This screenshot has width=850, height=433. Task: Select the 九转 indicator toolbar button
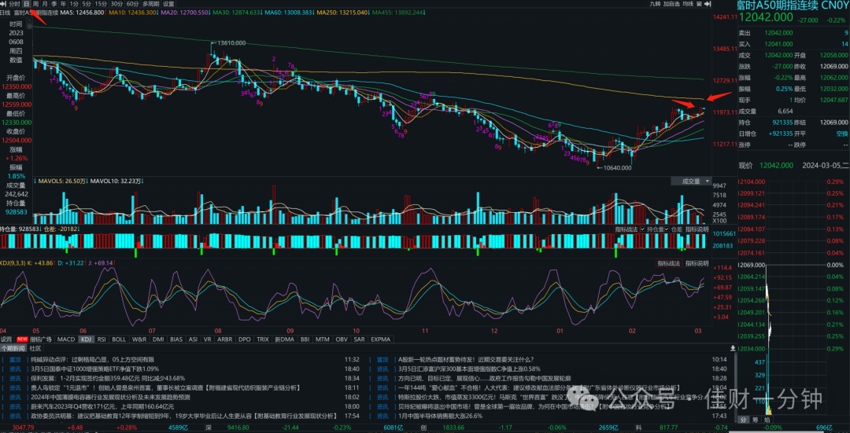point(655,3)
